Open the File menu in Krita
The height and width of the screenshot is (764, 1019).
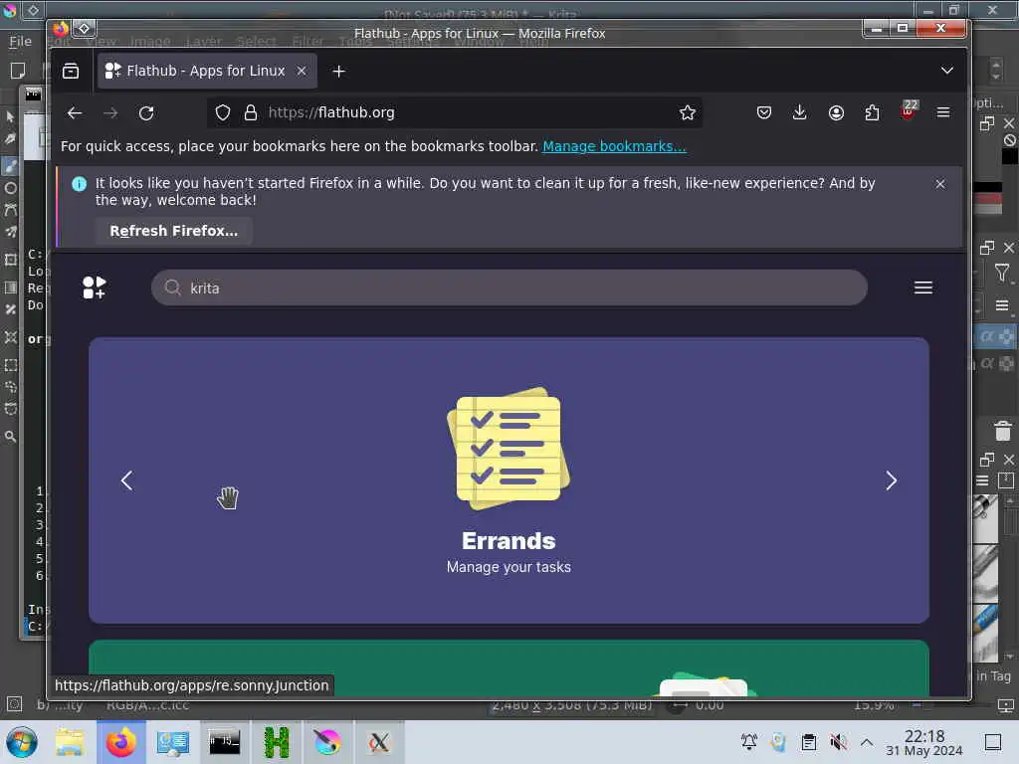coord(20,42)
